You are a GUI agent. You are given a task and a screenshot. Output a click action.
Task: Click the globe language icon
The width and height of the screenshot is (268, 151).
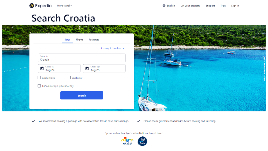(x=164, y=6)
